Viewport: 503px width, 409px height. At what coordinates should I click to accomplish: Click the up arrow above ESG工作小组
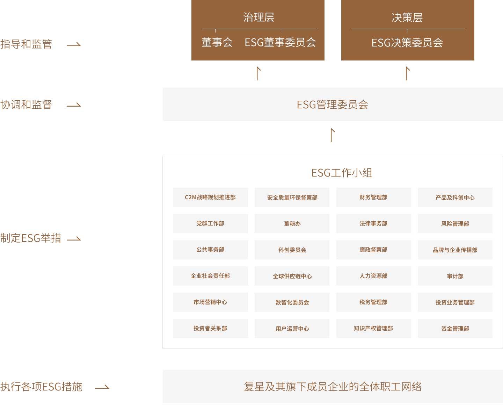[332, 135]
